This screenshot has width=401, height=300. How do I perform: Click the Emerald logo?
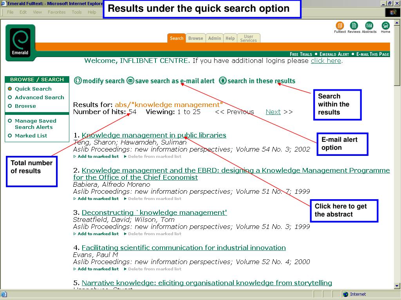click(20, 43)
